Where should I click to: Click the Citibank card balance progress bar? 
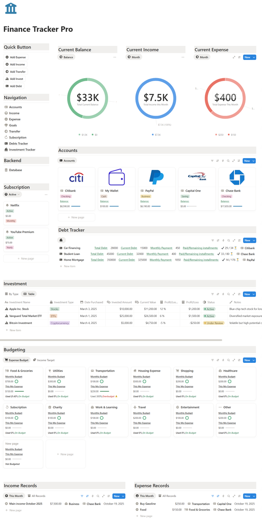tap(76, 206)
